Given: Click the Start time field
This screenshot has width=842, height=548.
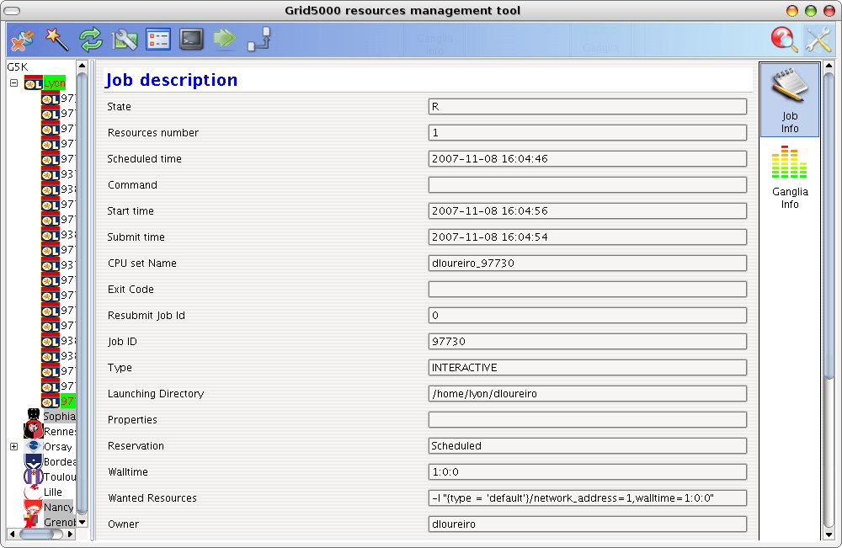Looking at the screenshot, I should (588, 211).
